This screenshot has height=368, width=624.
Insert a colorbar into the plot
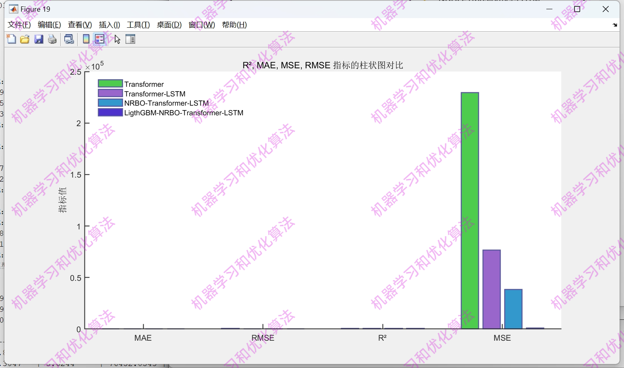(x=86, y=39)
